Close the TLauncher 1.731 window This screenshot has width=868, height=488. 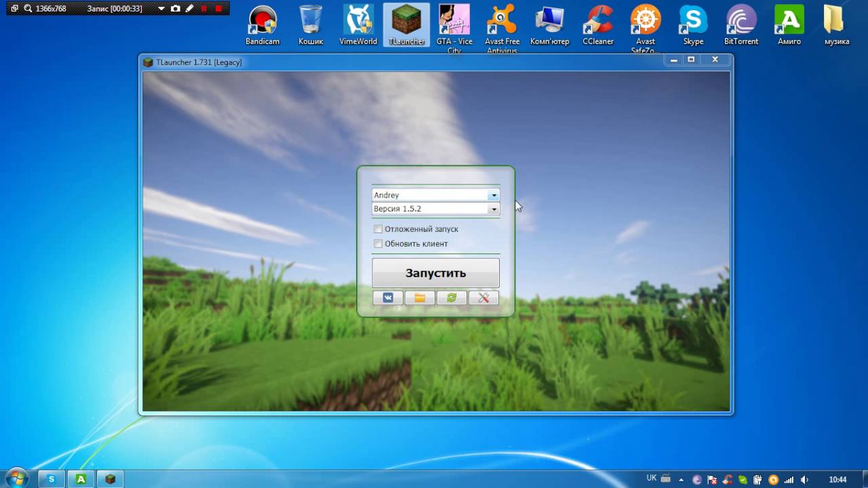pos(715,60)
